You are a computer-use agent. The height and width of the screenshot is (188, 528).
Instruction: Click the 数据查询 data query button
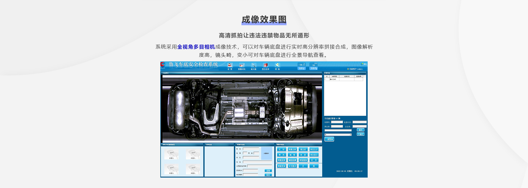[282, 166]
